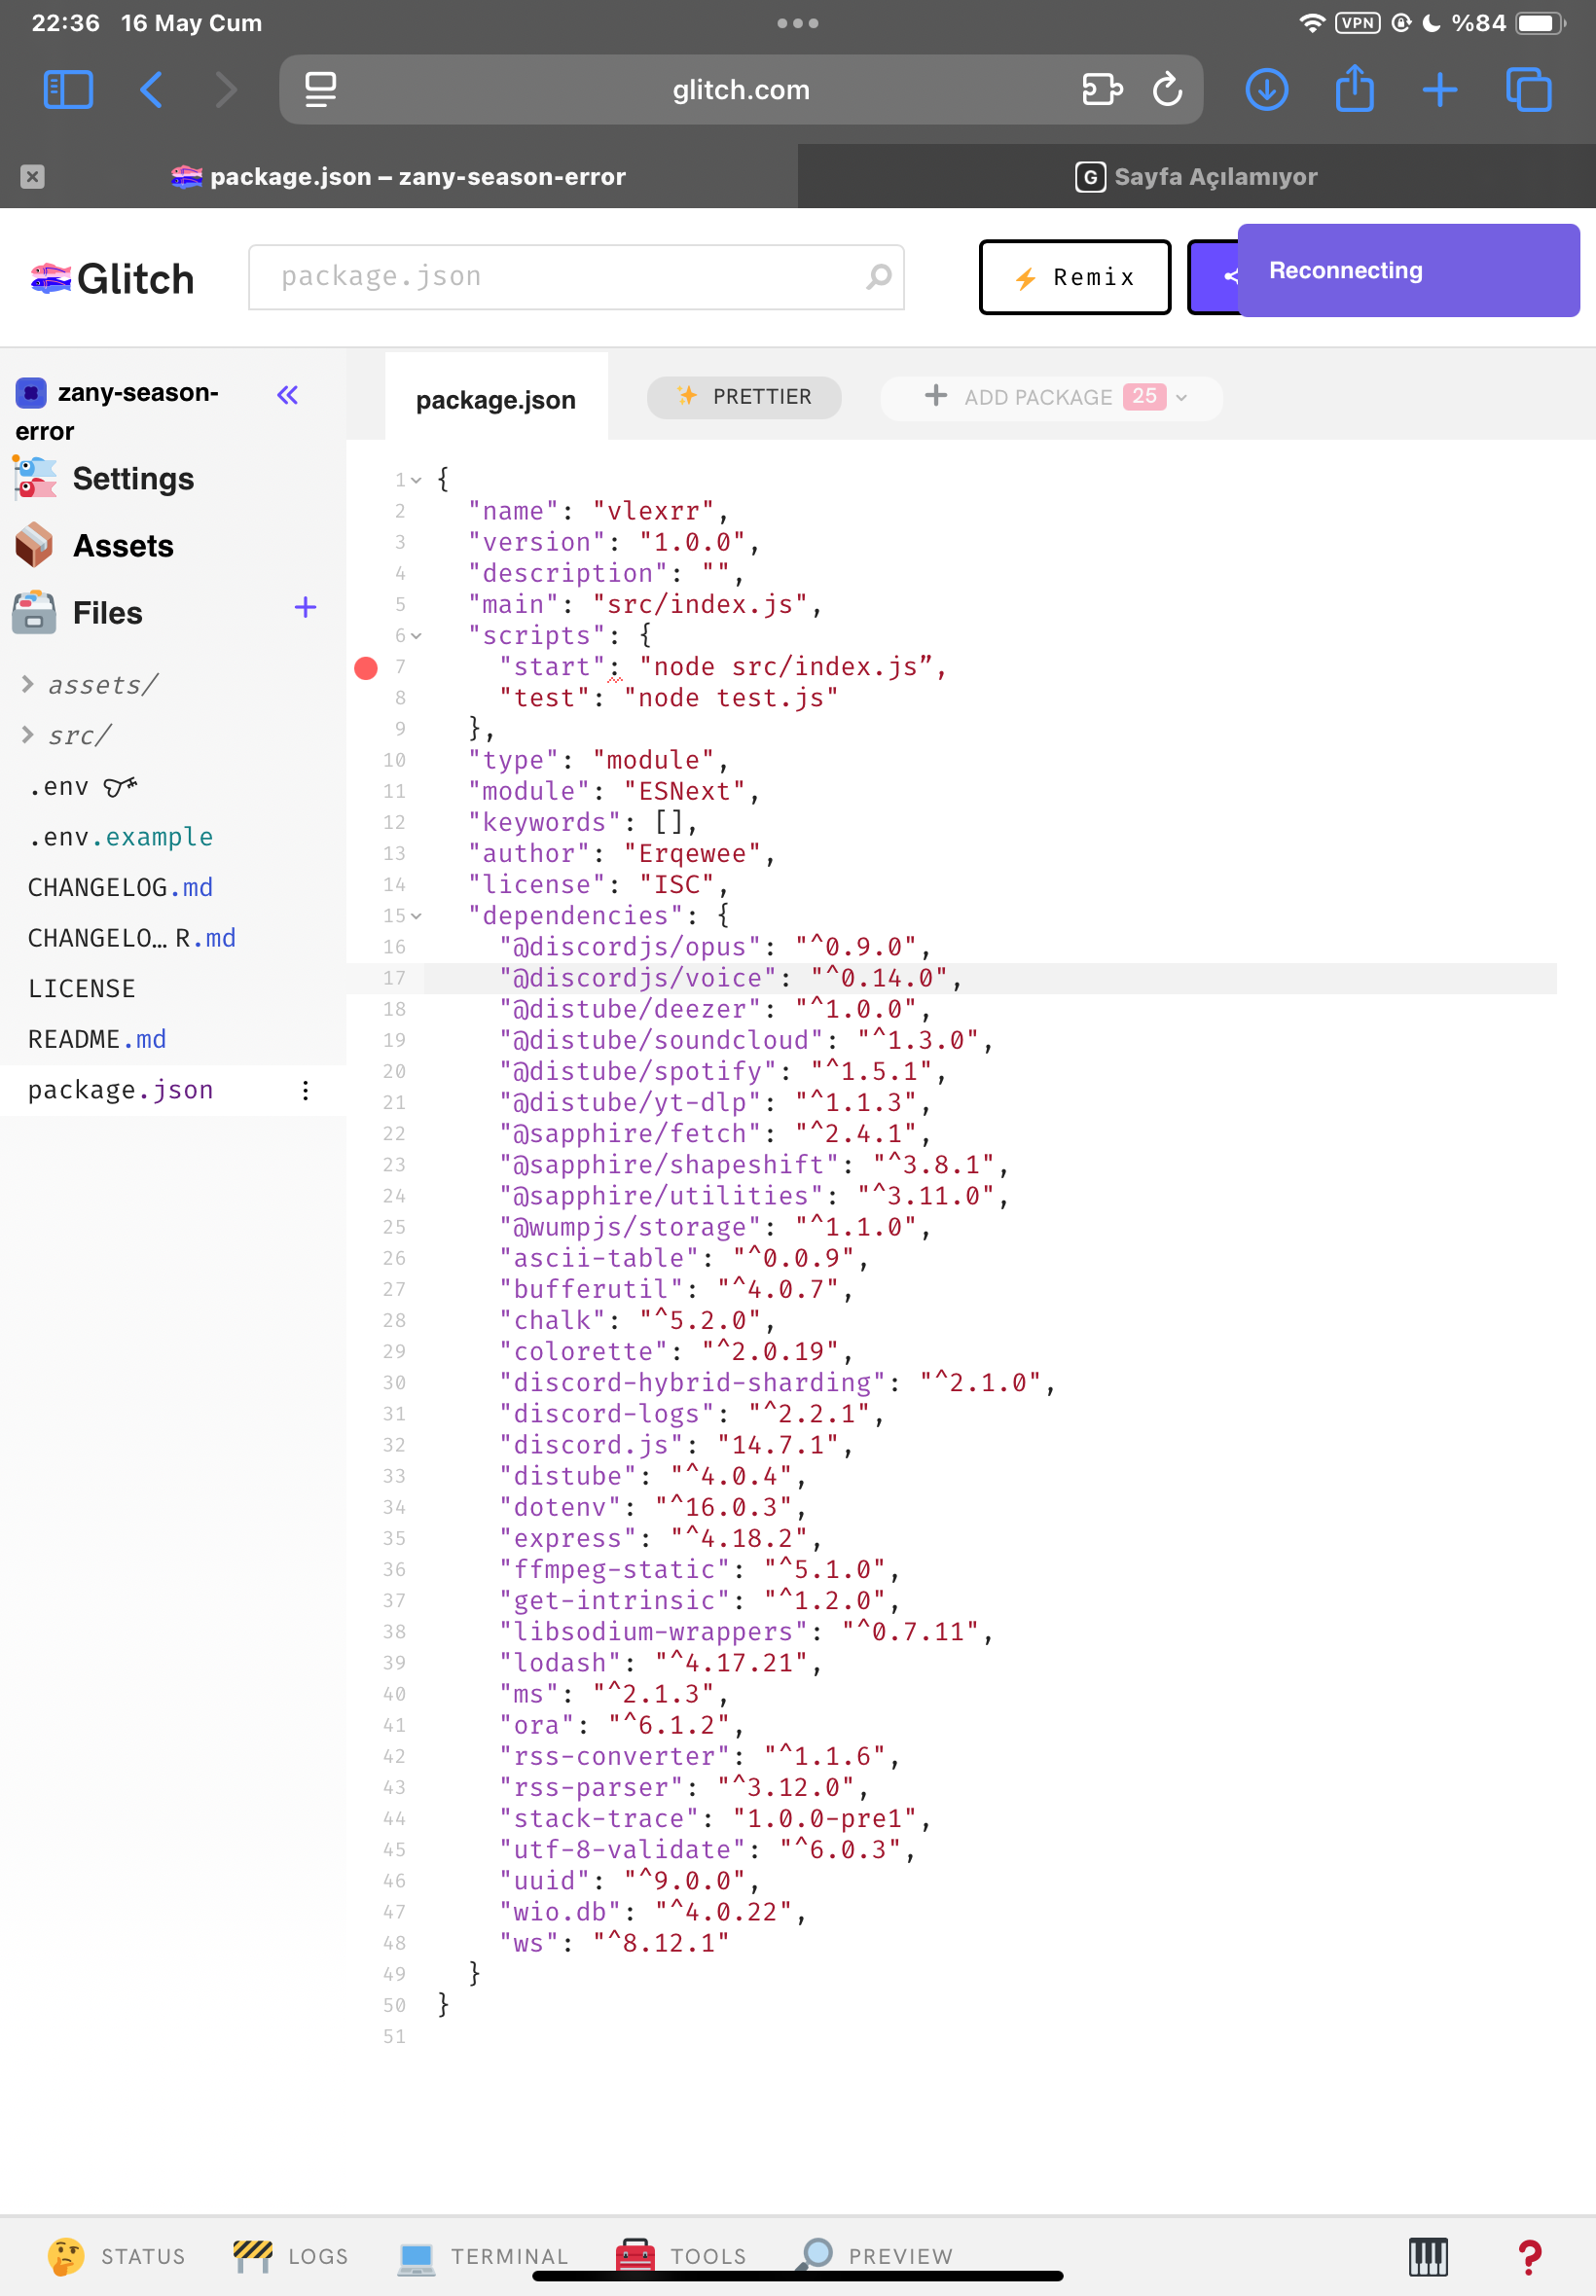1596x2296 pixels.
Task: Focus the package.json search field
Action: pos(576,277)
